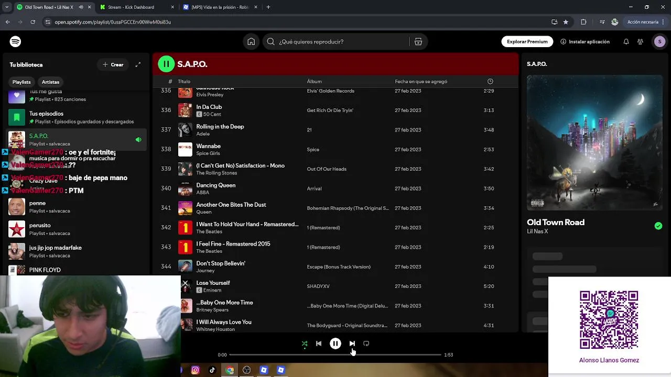Click the Crear button in library
The height and width of the screenshot is (377, 671).
(x=113, y=64)
